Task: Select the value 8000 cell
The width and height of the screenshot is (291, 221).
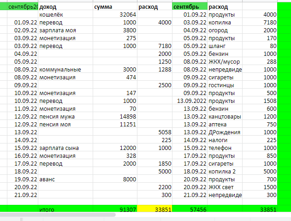Action: pos(115,179)
